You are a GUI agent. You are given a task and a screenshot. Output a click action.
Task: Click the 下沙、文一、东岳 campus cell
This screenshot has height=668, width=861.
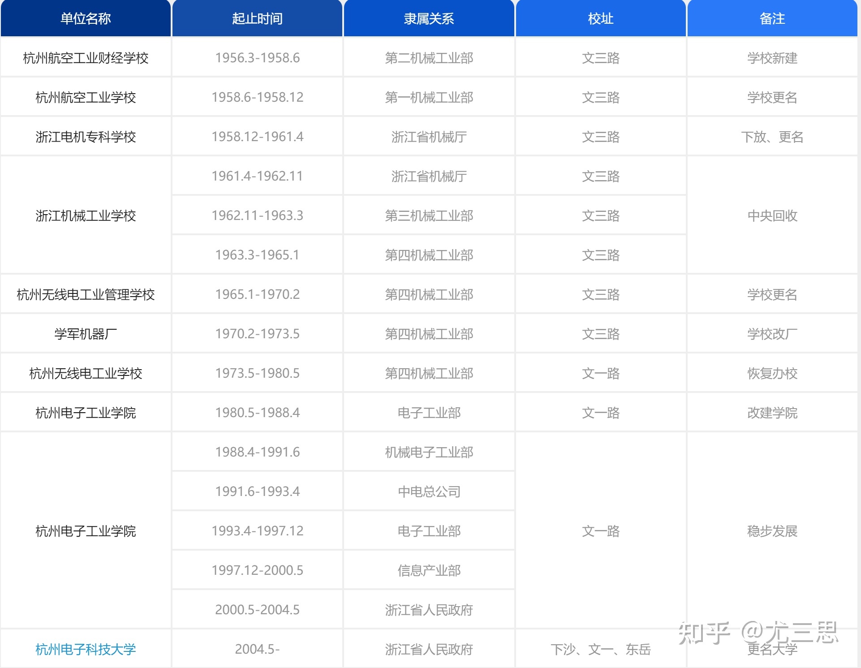click(601, 649)
